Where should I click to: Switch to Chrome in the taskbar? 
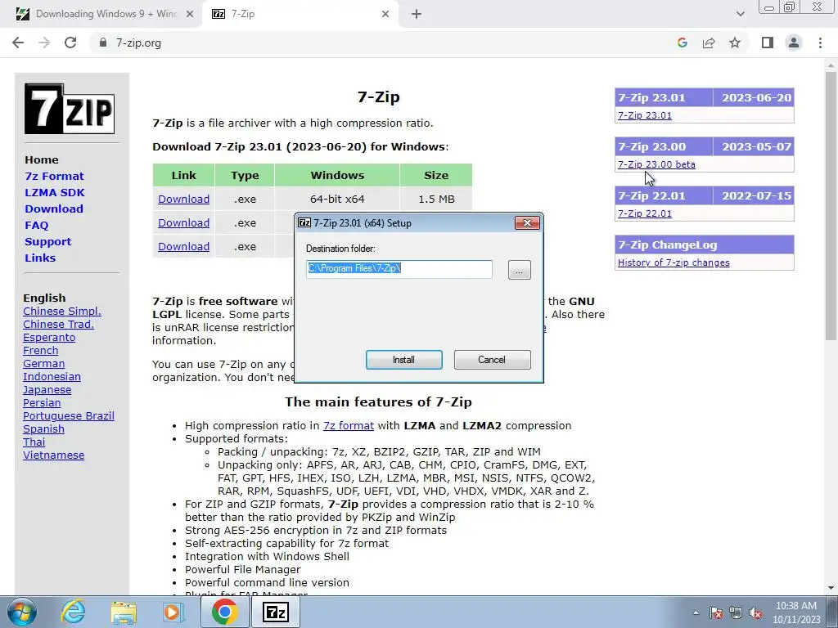(224, 612)
